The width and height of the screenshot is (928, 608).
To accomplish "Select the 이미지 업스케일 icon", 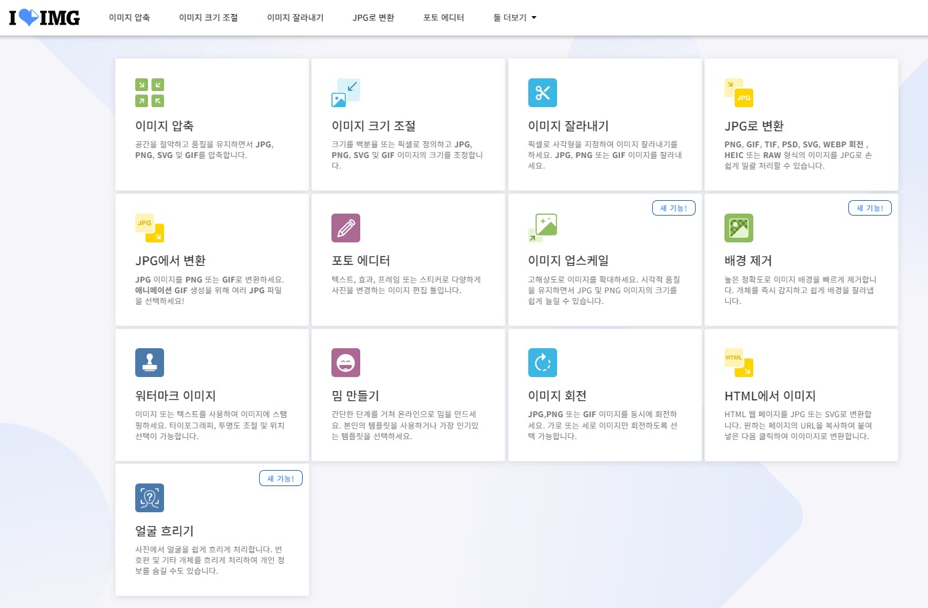I will pos(542,228).
